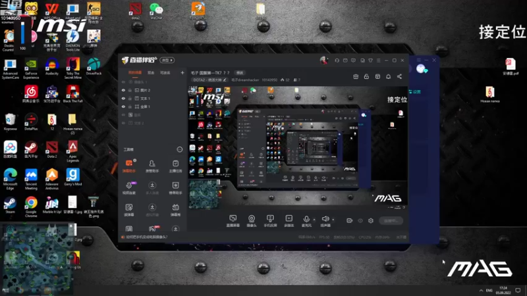Open the 视频连麦 video co-stream tool
Image resolution: width=527 pixels, height=296 pixels.
[129, 188]
